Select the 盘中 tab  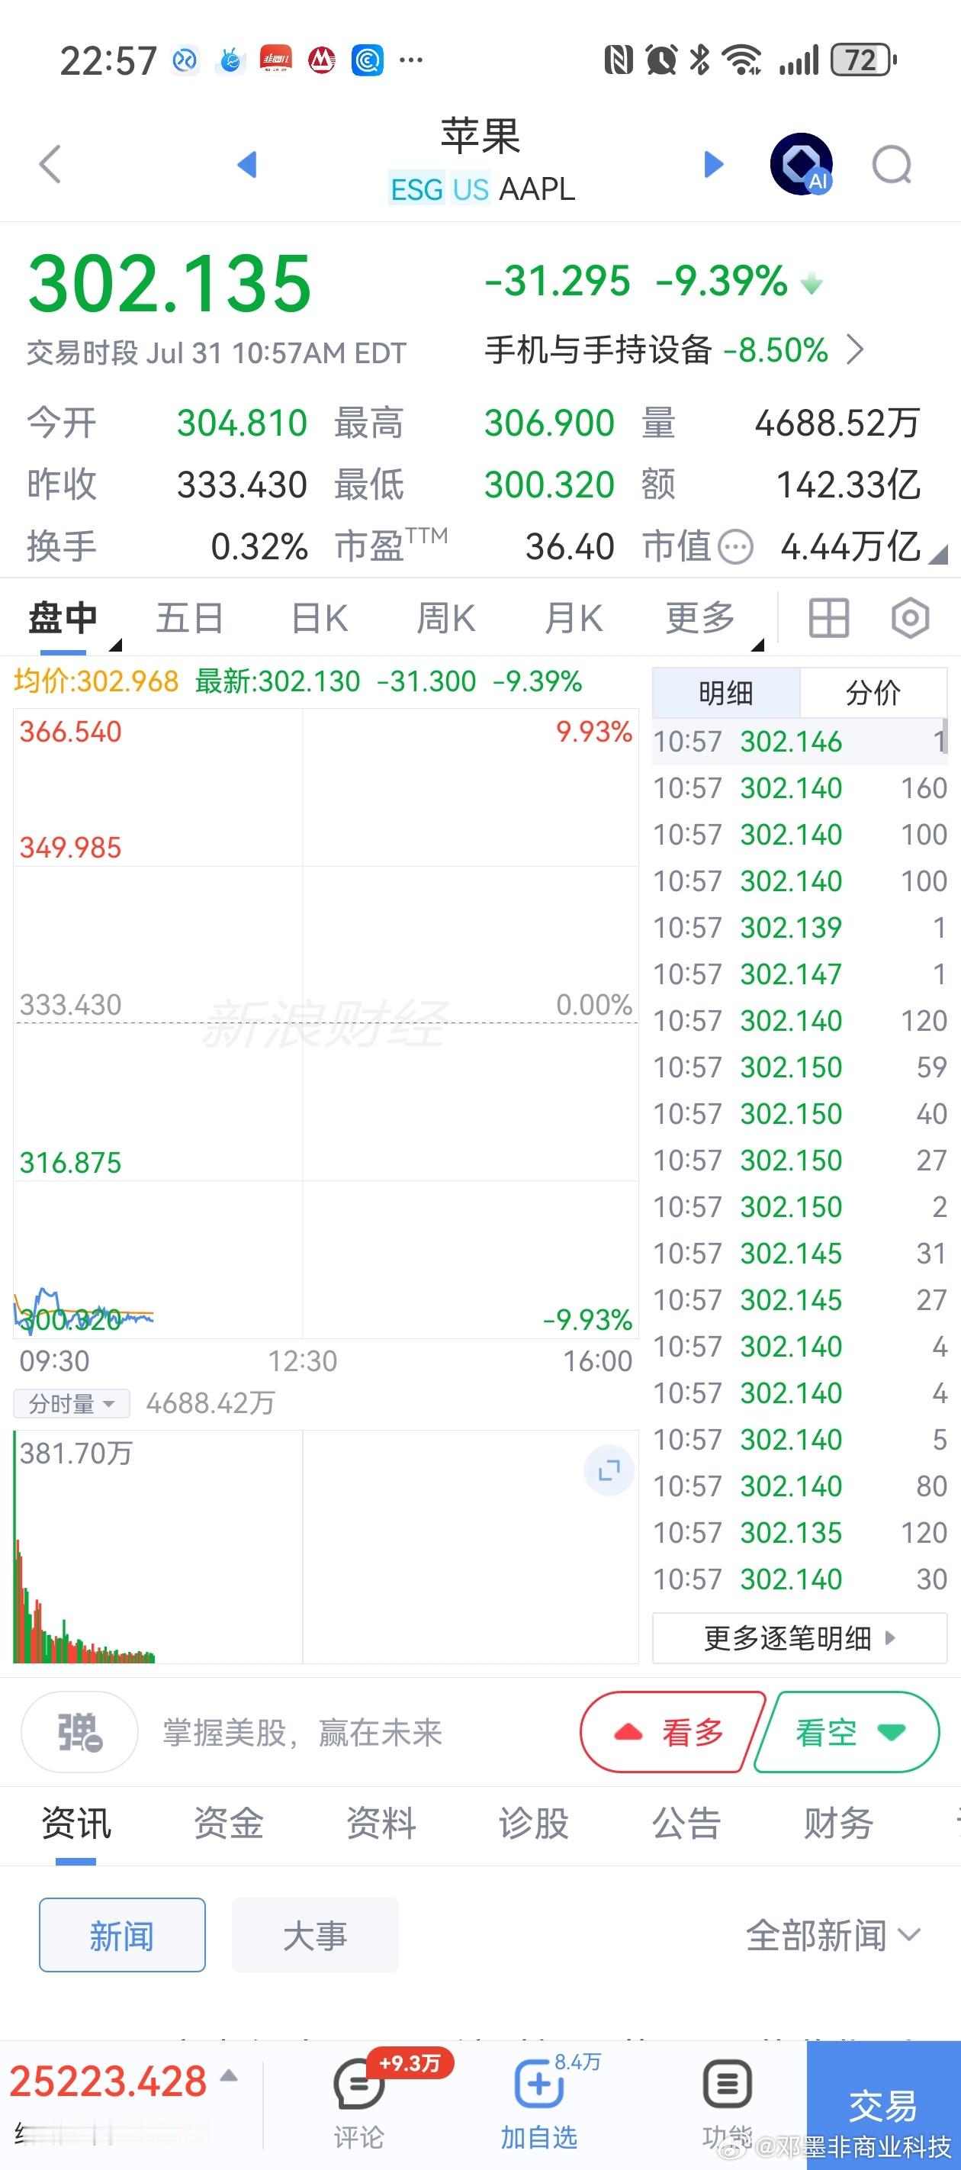(x=63, y=618)
